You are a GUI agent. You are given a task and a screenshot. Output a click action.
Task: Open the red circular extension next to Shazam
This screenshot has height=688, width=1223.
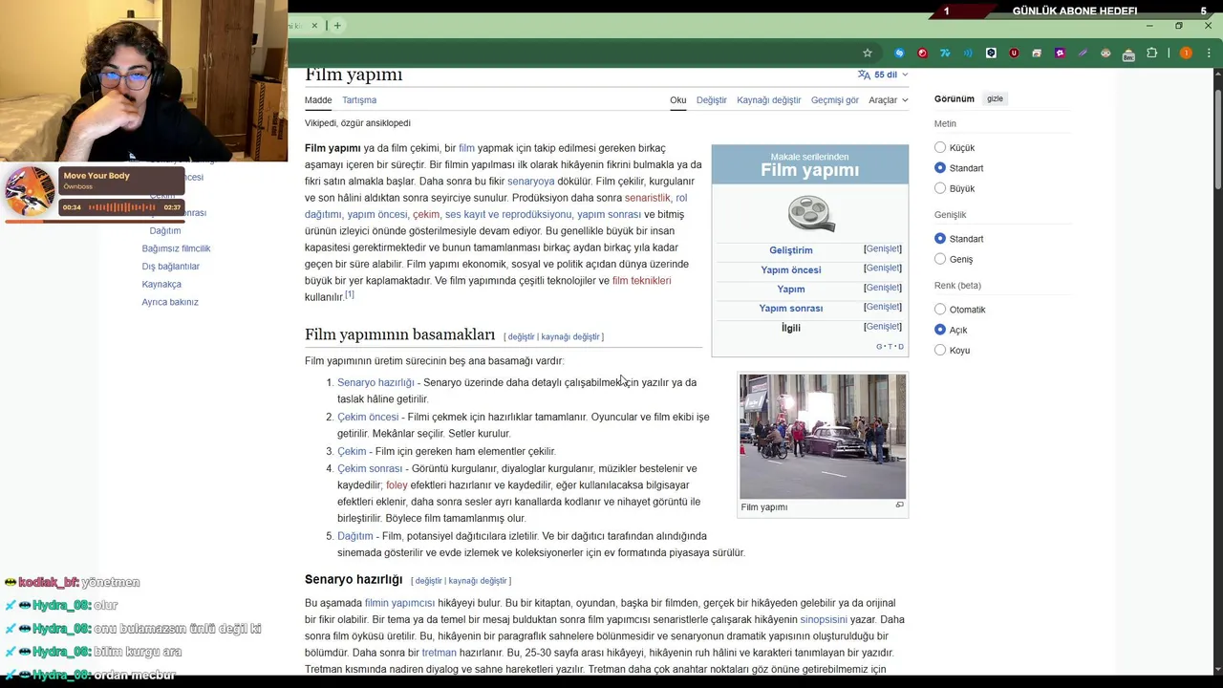[922, 54]
